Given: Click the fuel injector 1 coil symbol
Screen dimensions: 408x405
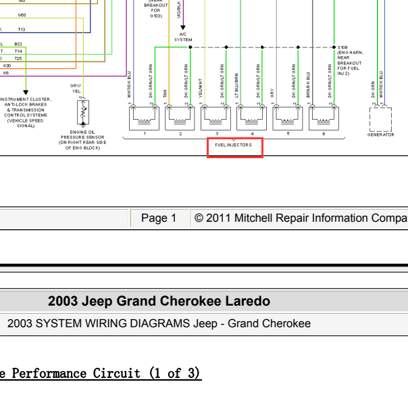Looking at the screenshot, I should tap(144, 118).
